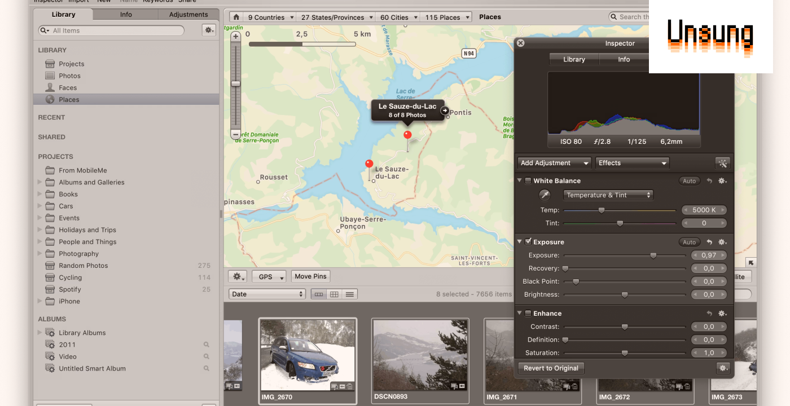Click the Move Pins button
790x406 pixels.
(x=310, y=276)
